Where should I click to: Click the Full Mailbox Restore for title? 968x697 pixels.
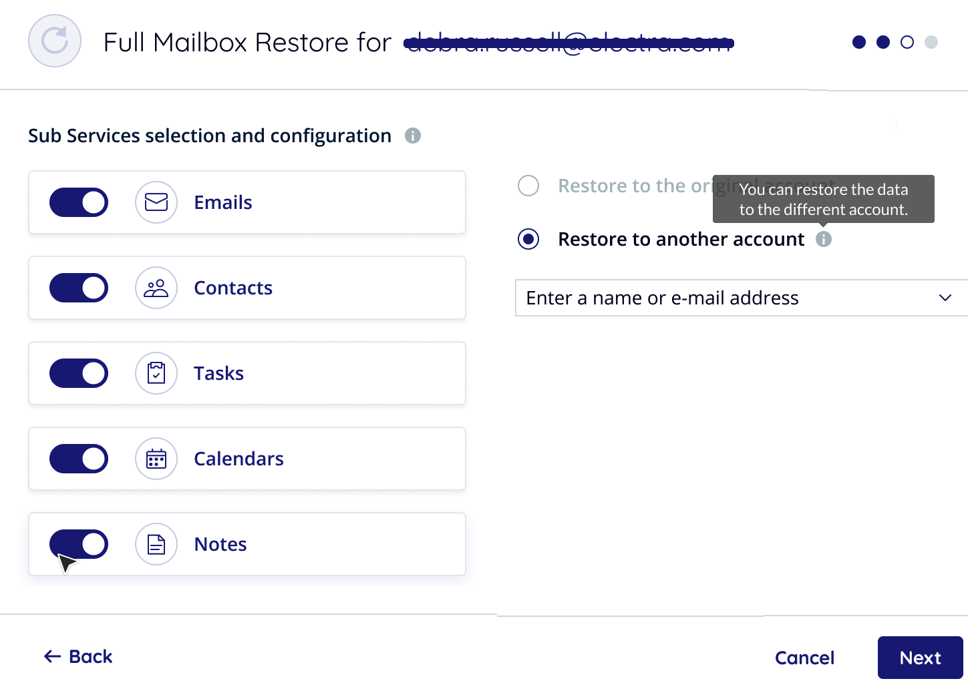[x=247, y=42]
